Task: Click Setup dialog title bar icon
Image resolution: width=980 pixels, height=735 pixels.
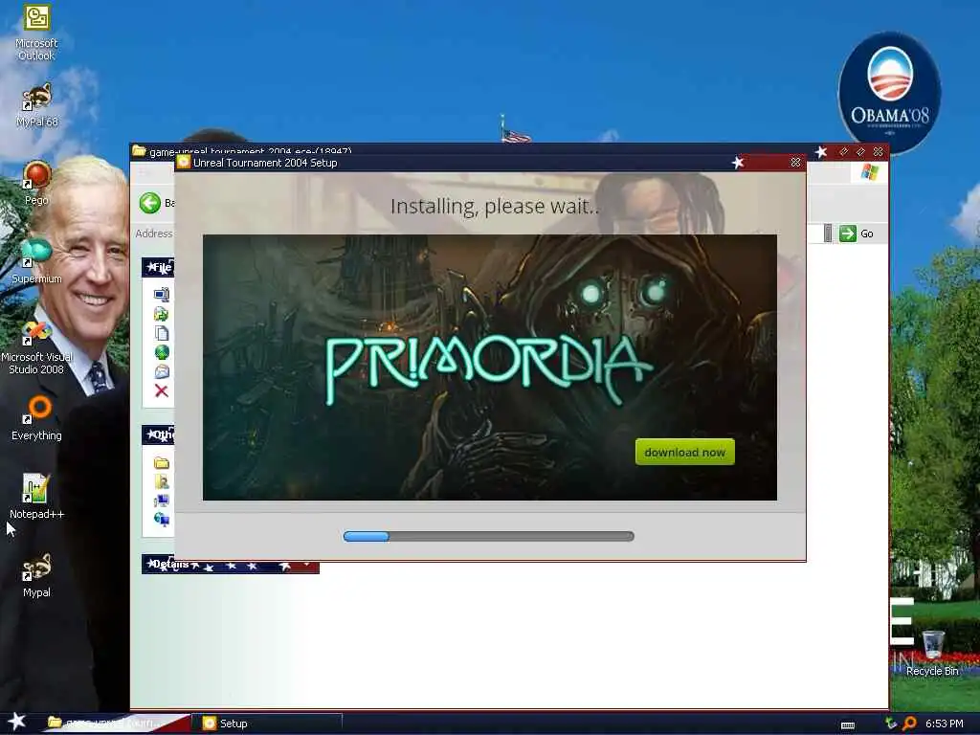Action: point(183,163)
